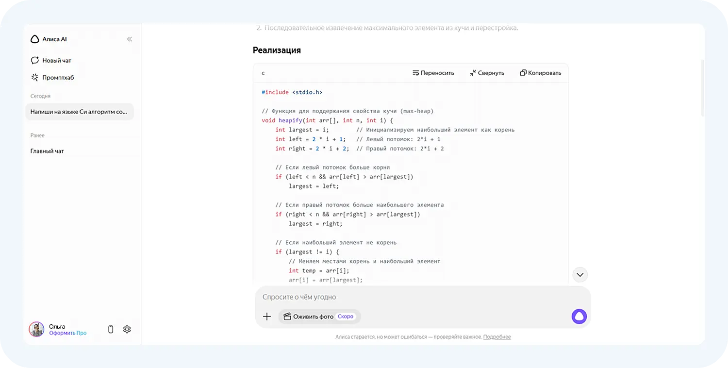
Task: Open the Подробнее link in disclaimer
Action: point(497,337)
